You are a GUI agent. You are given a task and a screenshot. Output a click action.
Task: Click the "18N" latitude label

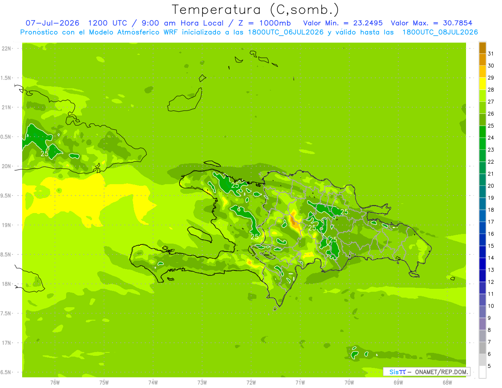point(7,284)
